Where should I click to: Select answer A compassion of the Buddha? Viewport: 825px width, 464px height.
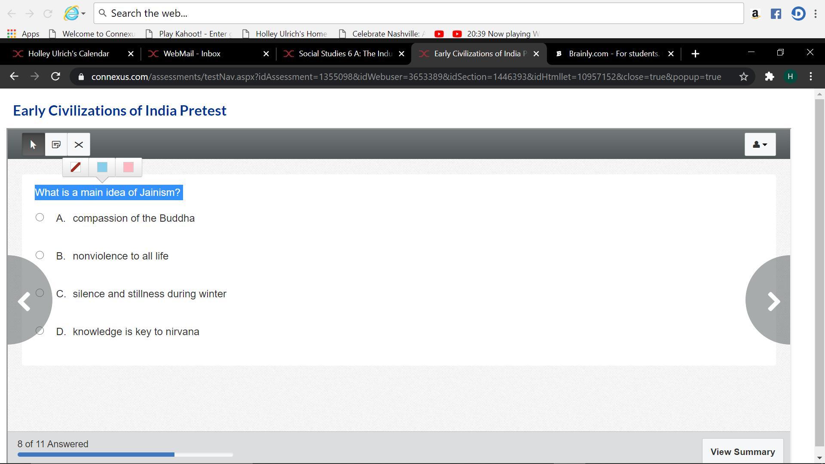point(40,217)
